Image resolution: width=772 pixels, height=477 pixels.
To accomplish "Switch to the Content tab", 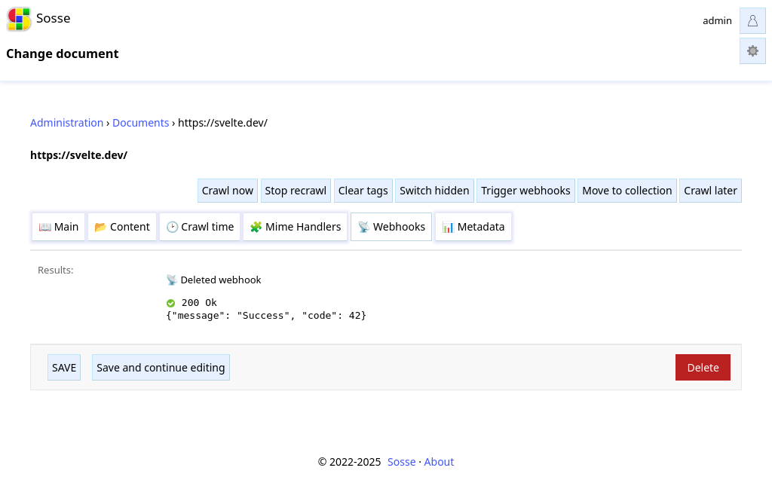I will pyautogui.click(x=122, y=227).
